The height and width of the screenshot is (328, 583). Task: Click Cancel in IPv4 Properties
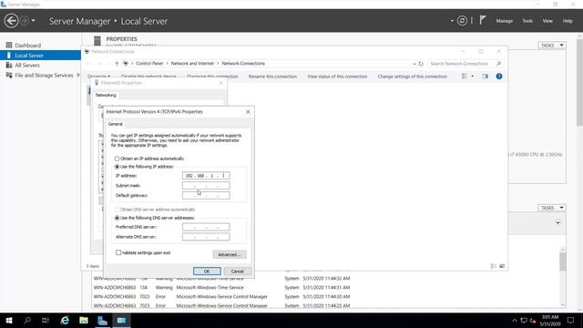point(237,272)
